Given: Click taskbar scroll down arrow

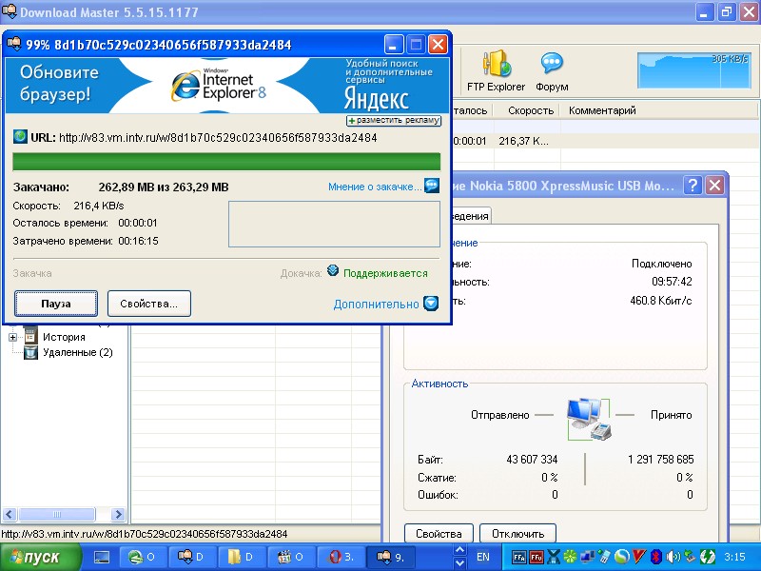Looking at the screenshot, I should [459, 563].
